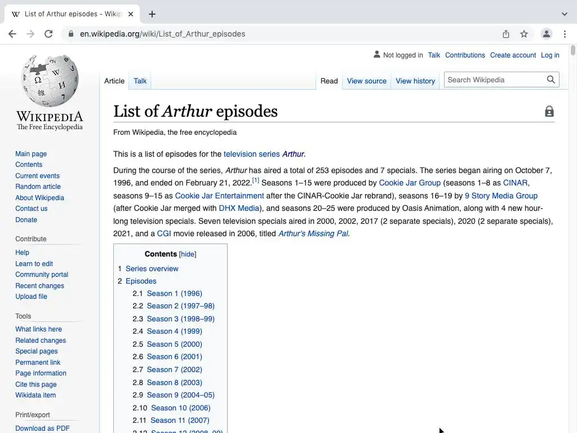Open 9 Story Media Group link
Screen dimensions: 577x433
pos(501,196)
